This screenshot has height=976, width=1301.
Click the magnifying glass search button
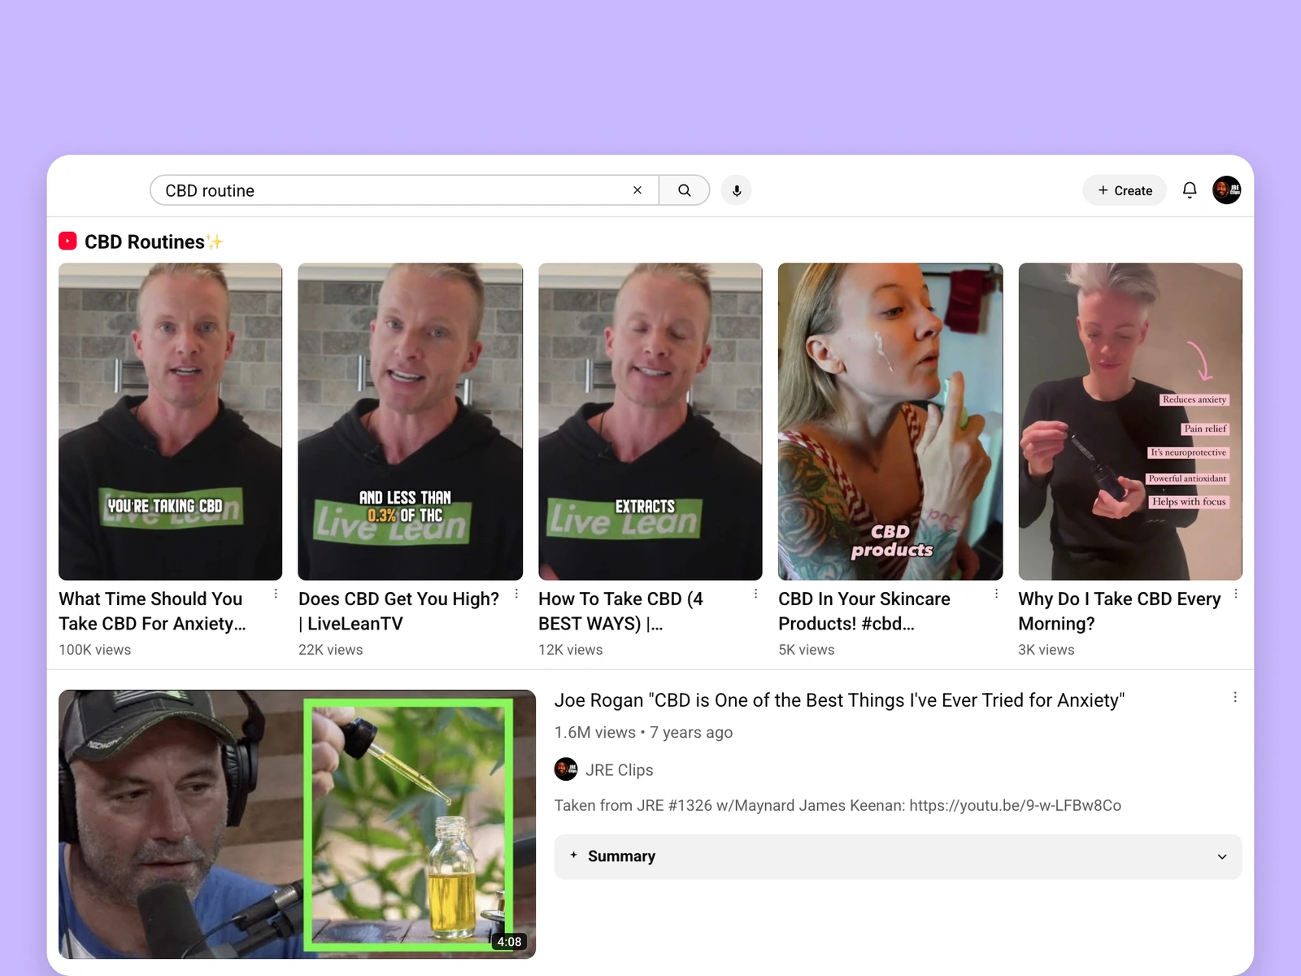coord(685,190)
